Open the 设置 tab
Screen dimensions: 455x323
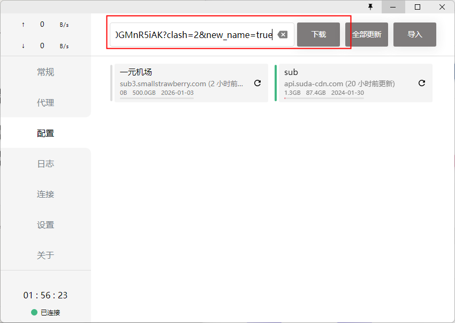click(45, 225)
